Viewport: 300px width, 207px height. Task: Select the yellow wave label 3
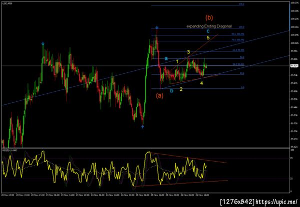[x=188, y=52]
